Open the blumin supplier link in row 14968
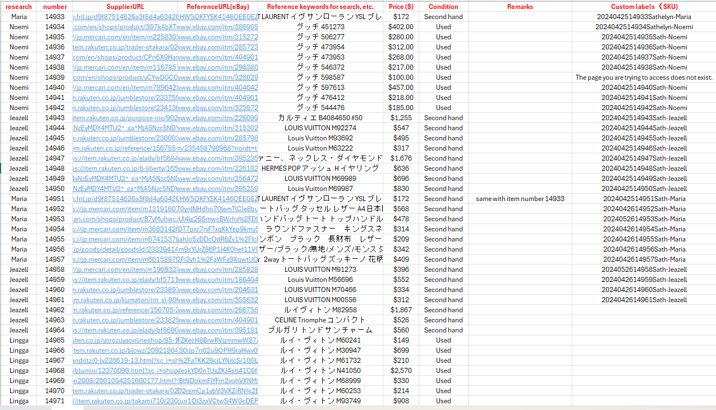This screenshot has height=410, width=716. tap(125, 371)
